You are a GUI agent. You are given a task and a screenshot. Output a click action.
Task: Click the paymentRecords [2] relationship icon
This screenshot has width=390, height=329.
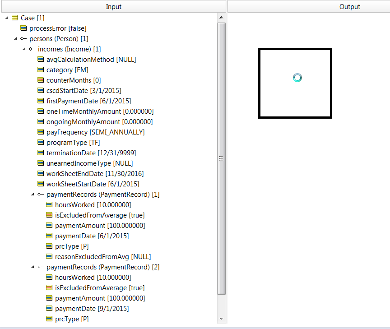pyautogui.click(x=41, y=267)
